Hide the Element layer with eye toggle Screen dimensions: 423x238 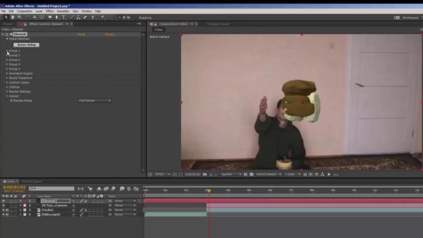click(x=3, y=201)
